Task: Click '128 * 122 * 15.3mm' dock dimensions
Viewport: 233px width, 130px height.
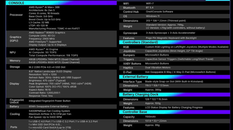Action: click(x=156, y=99)
